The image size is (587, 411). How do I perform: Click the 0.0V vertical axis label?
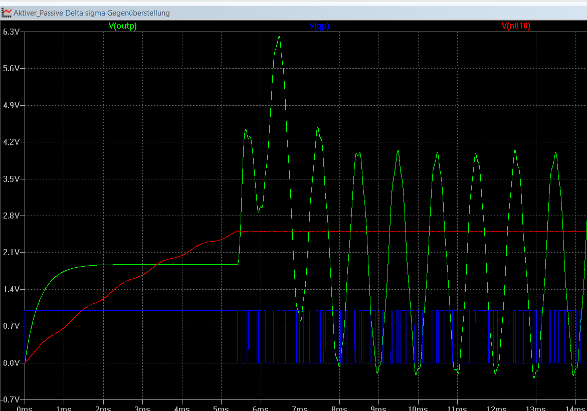11,363
